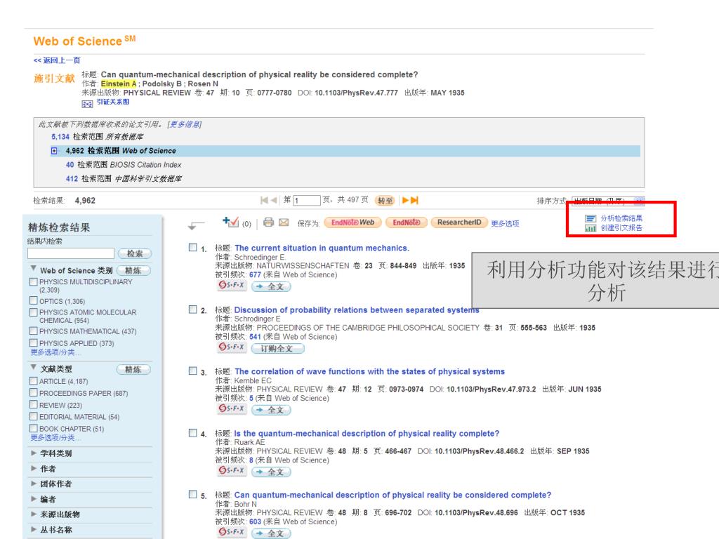
Task: Save to EndNote Web
Action: pyautogui.click(x=352, y=222)
